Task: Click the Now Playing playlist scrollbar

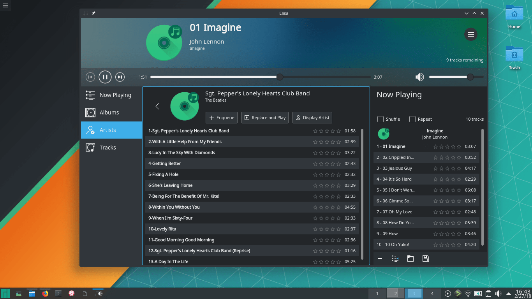Action: click(x=483, y=187)
